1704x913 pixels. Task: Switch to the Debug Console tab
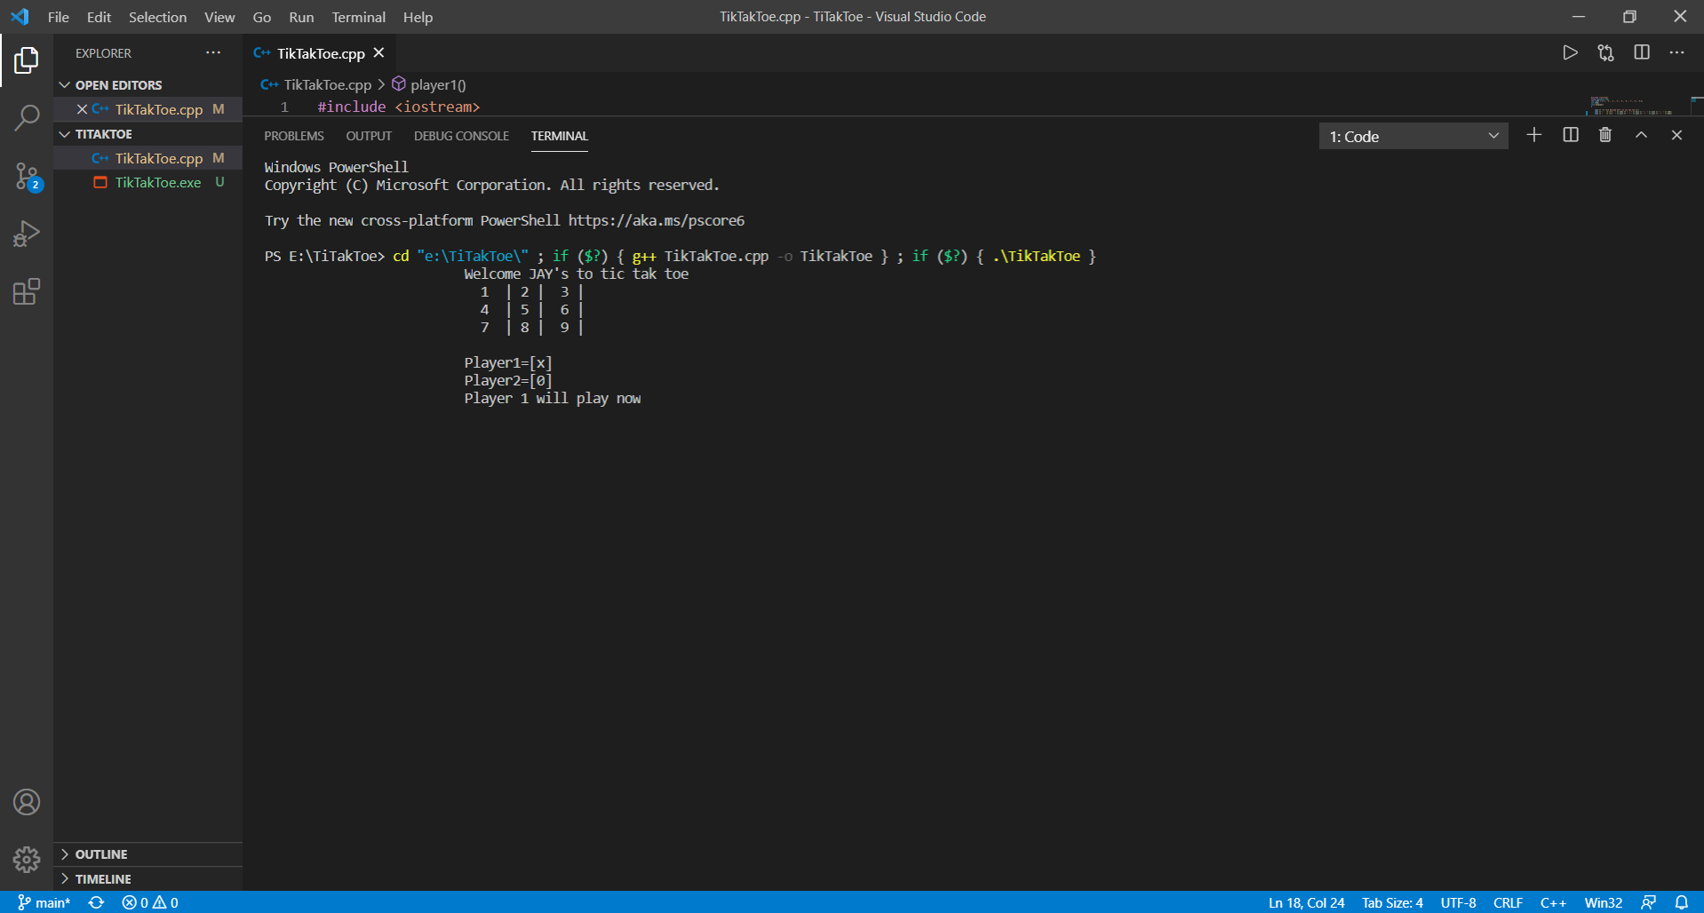[x=461, y=136]
